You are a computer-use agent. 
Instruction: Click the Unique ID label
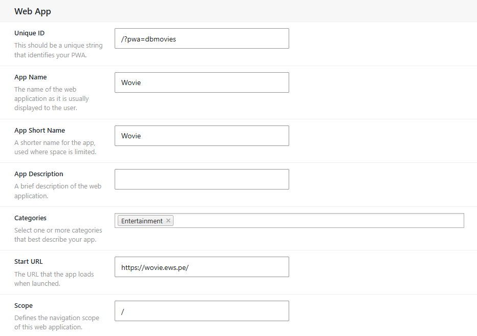(29, 33)
